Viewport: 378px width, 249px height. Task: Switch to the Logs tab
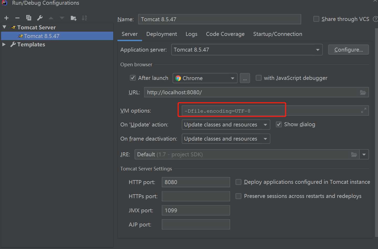tap(191, 34)
